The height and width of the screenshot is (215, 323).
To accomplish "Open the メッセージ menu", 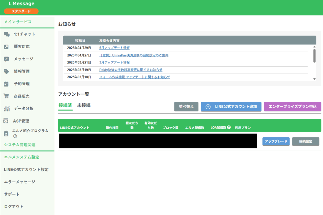I will [23, 59].
